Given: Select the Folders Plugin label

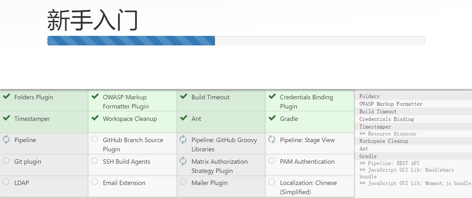Looking at the screenshot, I should [x=34, y=97].
